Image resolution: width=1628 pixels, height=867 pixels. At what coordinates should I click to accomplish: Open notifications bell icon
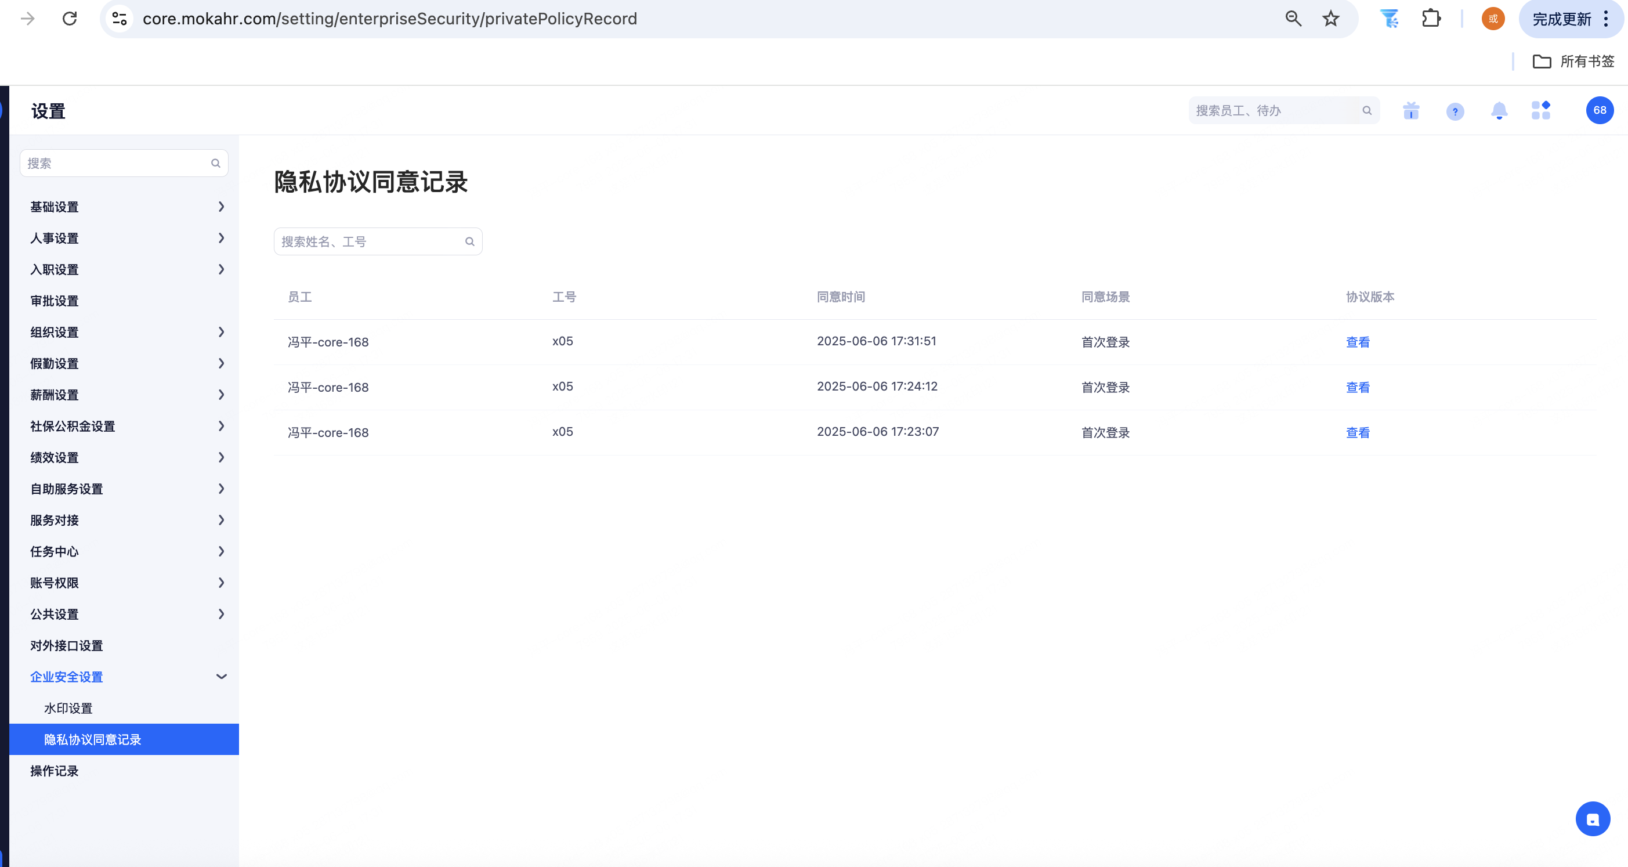[1499, 111]
